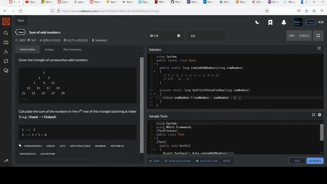Click the Codewars logo icon
Screen dimensions: 327x184
(6, 21)
